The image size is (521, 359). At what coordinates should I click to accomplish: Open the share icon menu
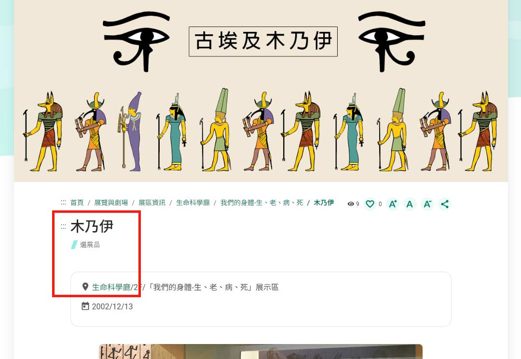pyautogui.click(x=445, y=204)
